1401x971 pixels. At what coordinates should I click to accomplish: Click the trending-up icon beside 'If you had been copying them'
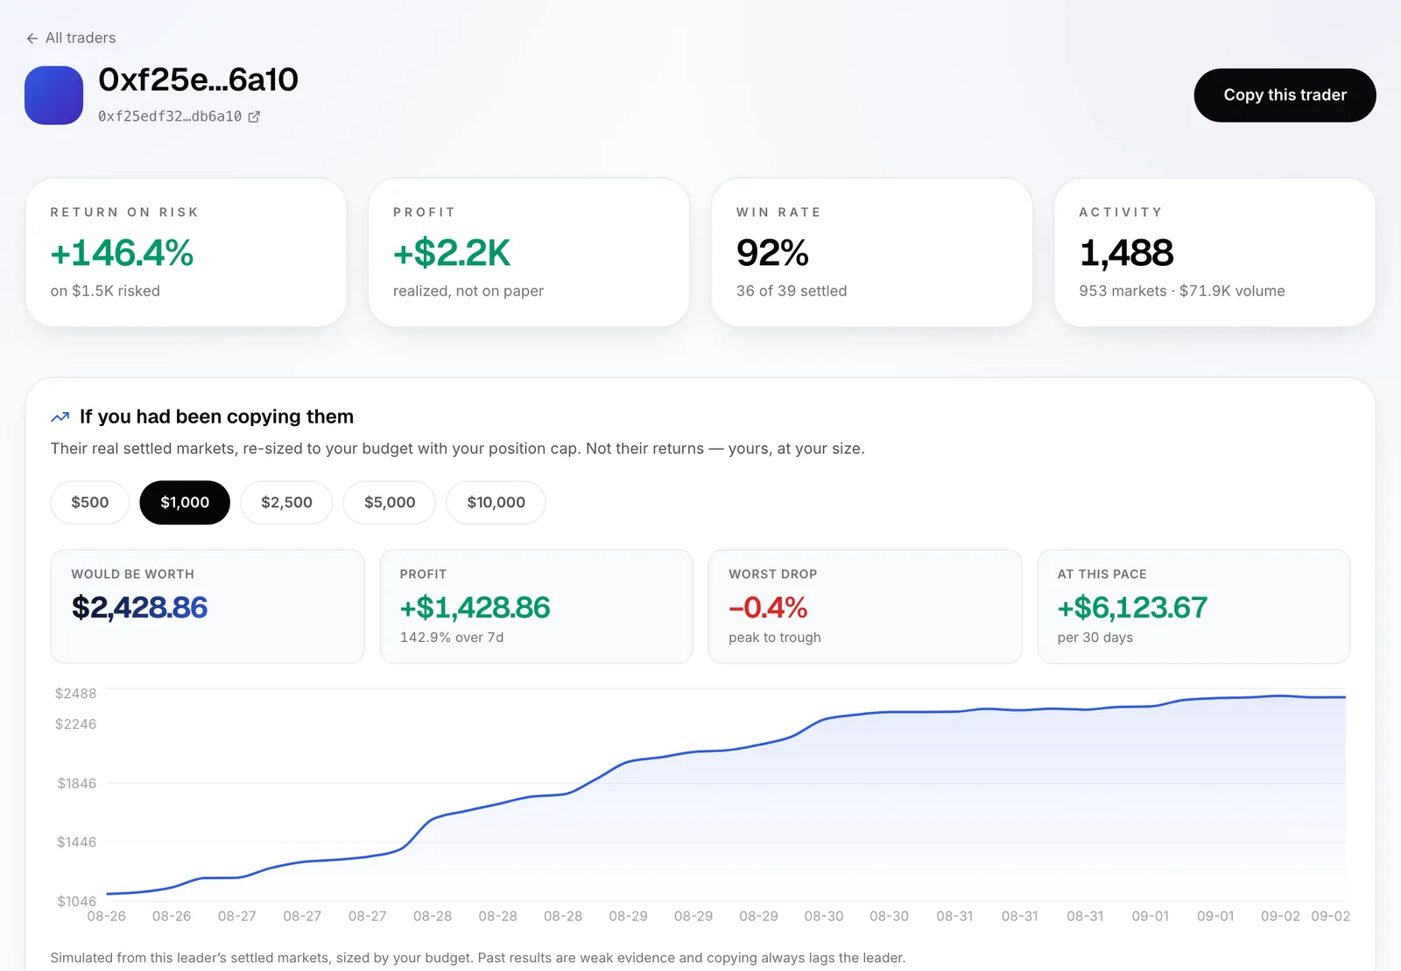pos(60,417)
